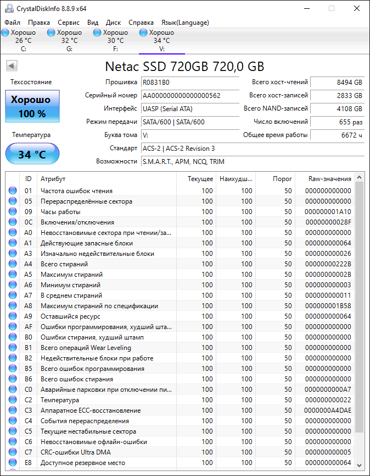Click the power-on count value 655 раз
The image size is (370, 476).
(x=337, y=122)
